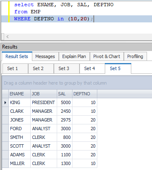152x170 pixels.
Task: Sort by the DEPTNO column header
Action: coord(84,94)
